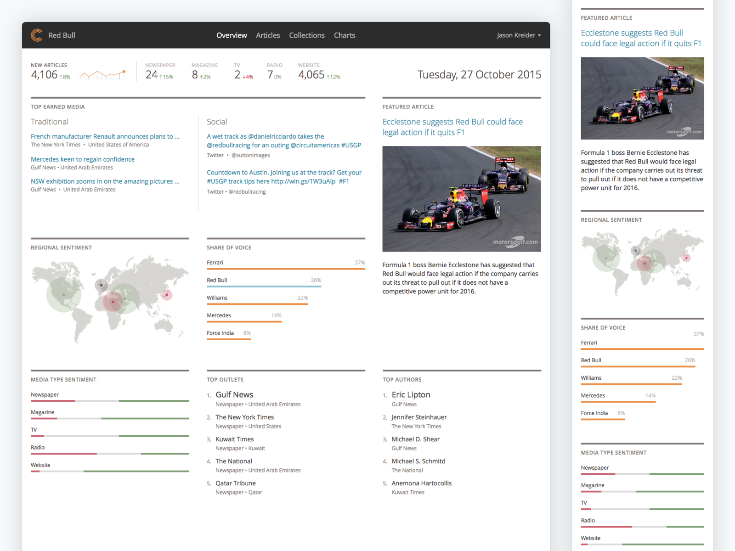
Task: Open the Charts section
Action: tap(344, 35)
